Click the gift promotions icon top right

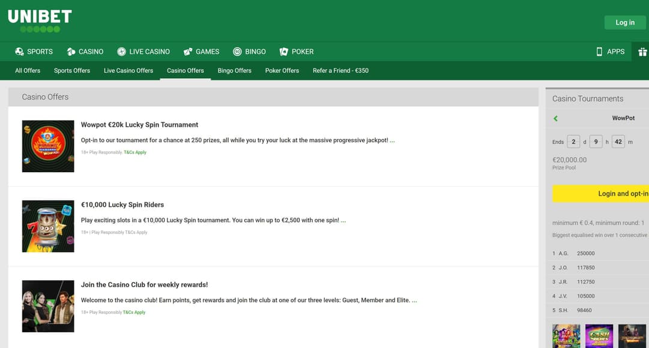tap(642, 52)
